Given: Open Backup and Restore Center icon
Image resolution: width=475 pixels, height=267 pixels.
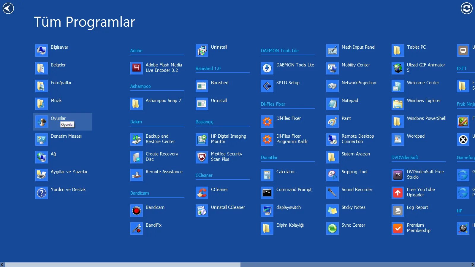Looking at the screenshot, I should click(x=137, y=139).
